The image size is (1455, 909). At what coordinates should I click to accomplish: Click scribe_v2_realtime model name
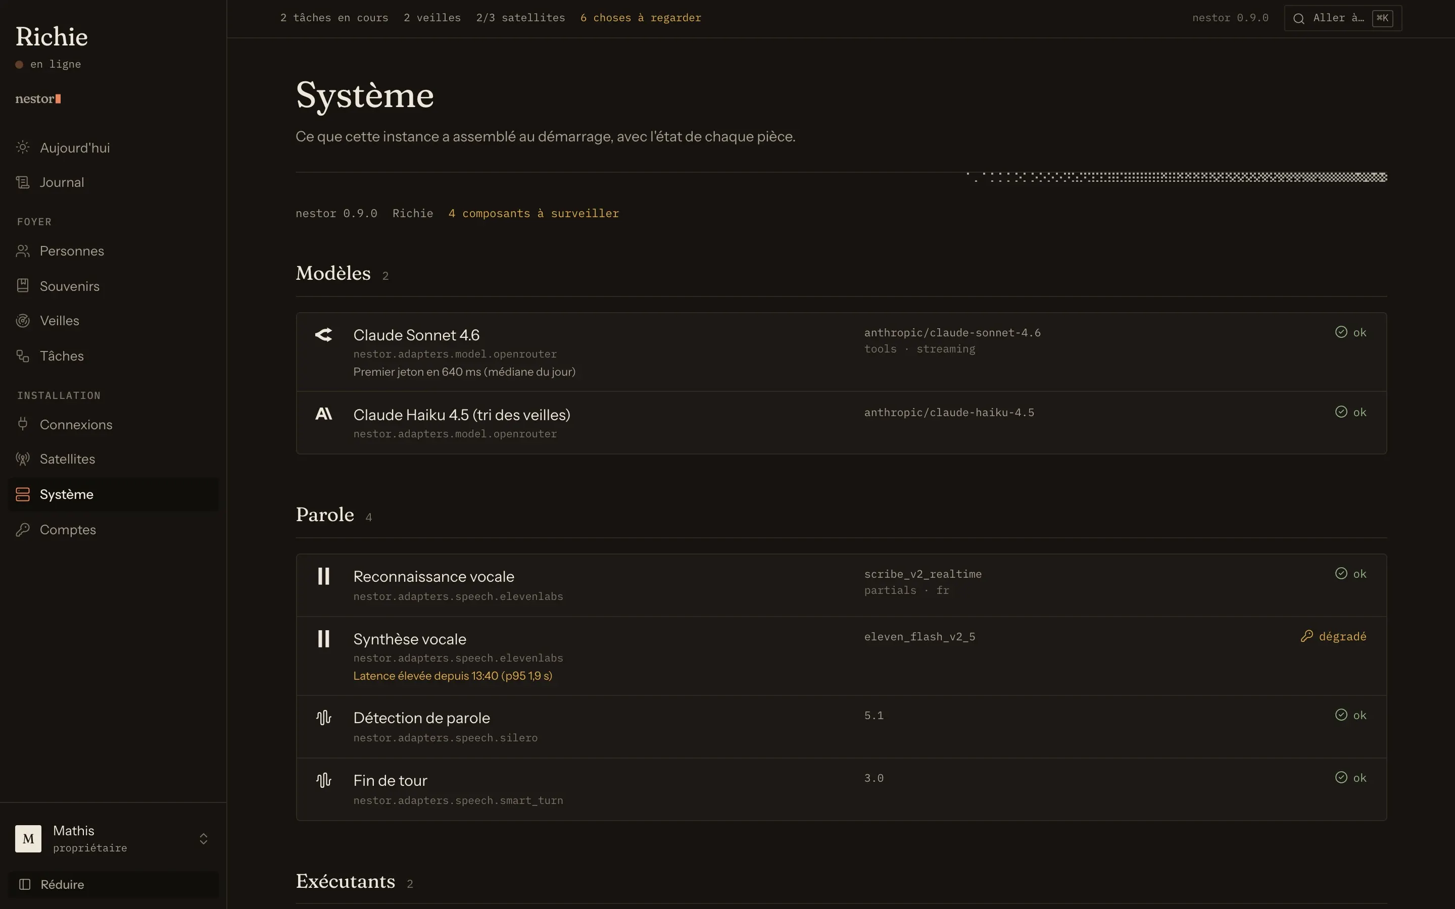923,574
